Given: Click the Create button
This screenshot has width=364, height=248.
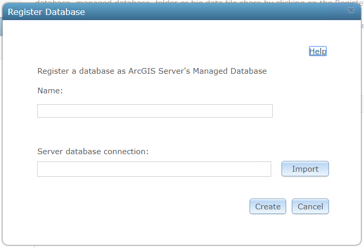Looking at the screenshot, I should point(268,207).
